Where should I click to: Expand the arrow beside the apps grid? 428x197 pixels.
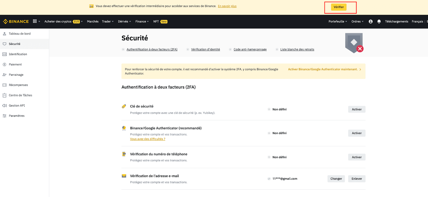pos(39,22)
